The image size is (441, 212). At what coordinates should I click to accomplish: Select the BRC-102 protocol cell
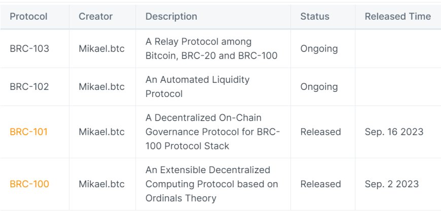29,86
